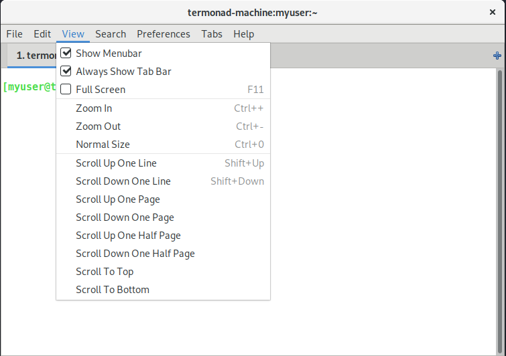Open the Search menu
The image size is (506, 356).
pos(111,34)
